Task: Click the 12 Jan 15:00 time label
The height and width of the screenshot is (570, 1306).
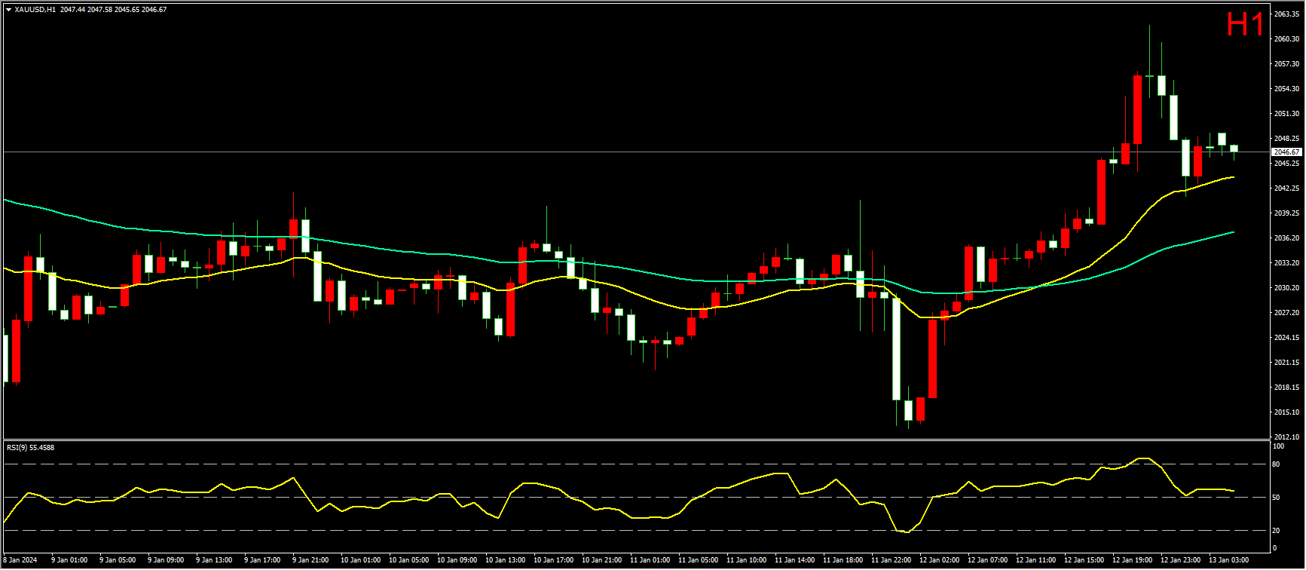Action: point(1084,560)
